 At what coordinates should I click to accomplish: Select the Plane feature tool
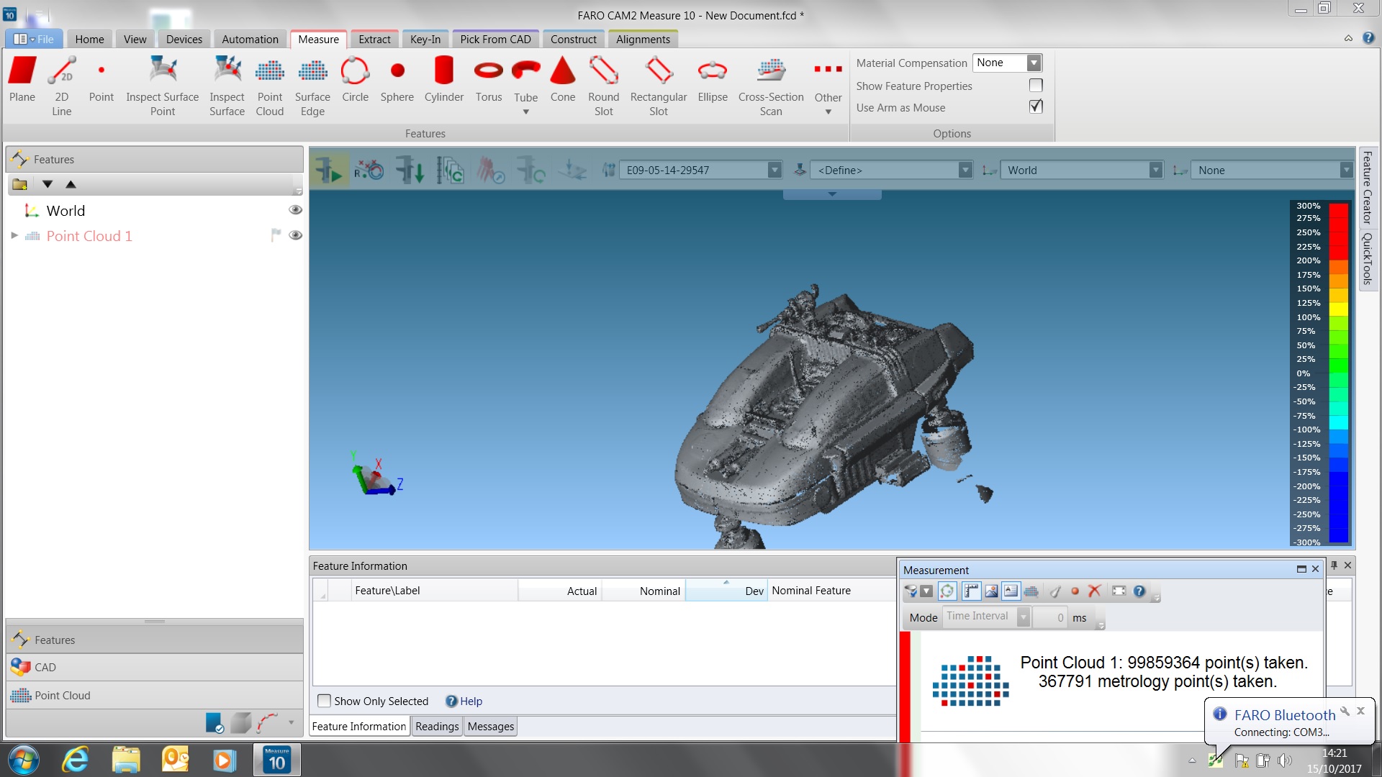click(x=22, y=81)
